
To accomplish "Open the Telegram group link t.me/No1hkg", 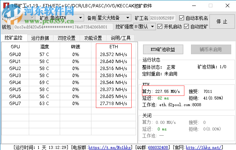I will pos(110,147).
